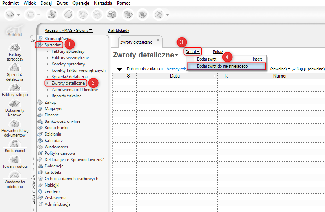Sort by the Data column header
325x212 pixels.
(175, 76)
